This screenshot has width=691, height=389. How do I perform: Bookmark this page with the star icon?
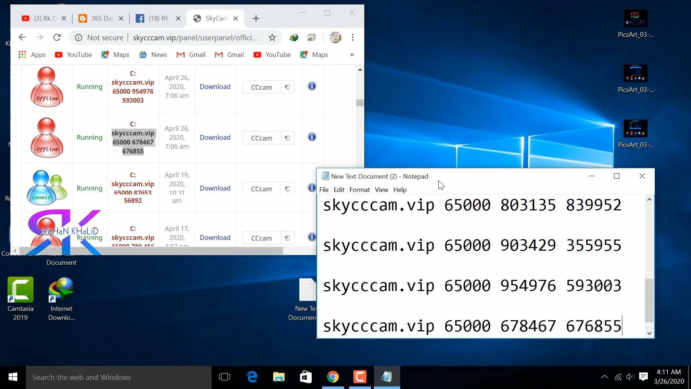[x=272, y=37]
